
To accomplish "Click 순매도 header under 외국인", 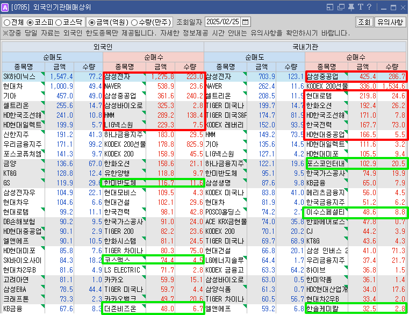I will [x=53, y=57].
